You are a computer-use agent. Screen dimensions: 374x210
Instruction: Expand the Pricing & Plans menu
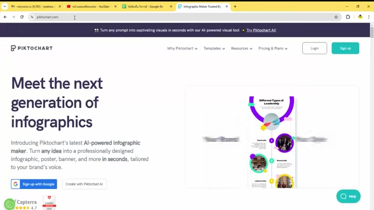273,48
